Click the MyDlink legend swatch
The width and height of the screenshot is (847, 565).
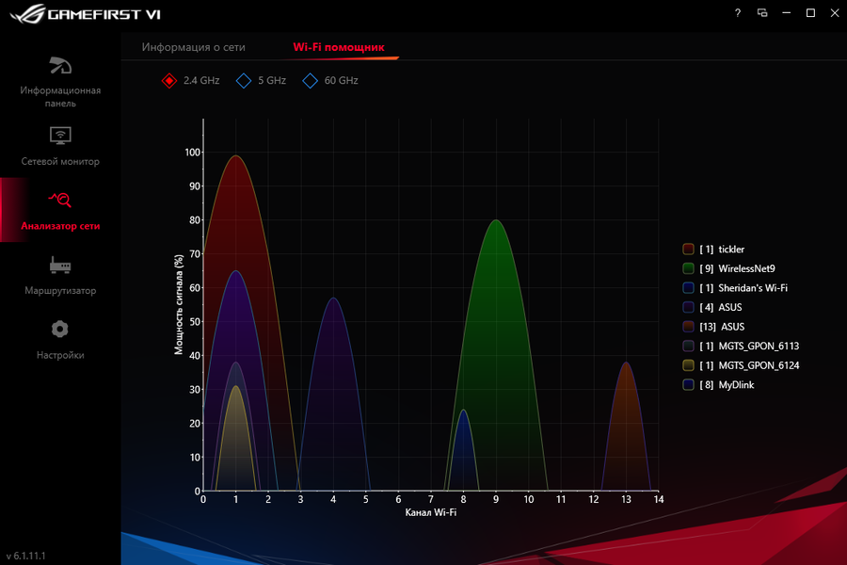(688, 385)
